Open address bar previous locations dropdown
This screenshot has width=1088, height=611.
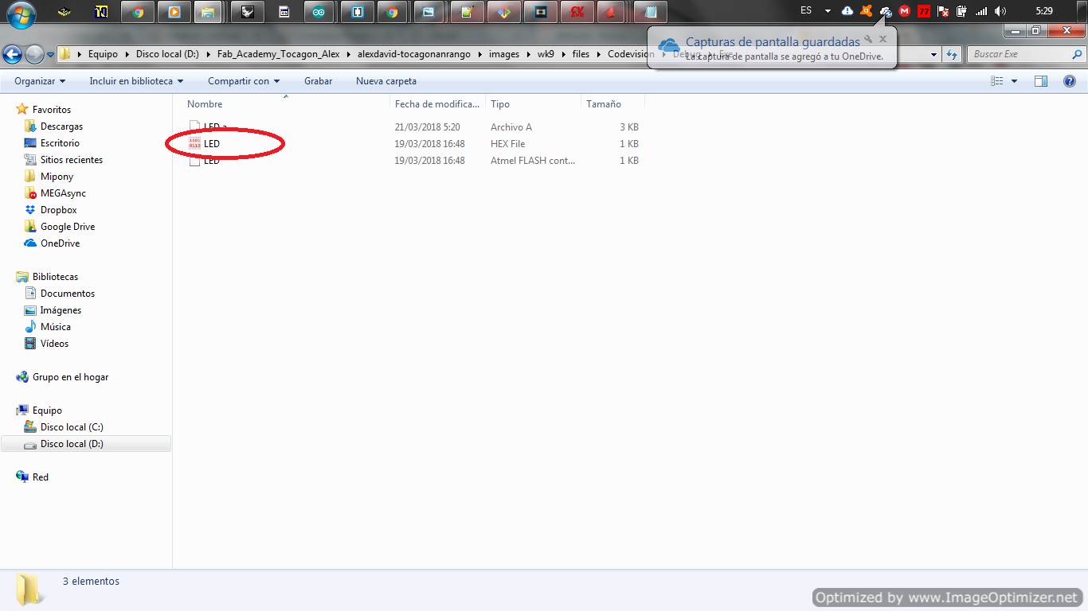[x=933, y=55]
